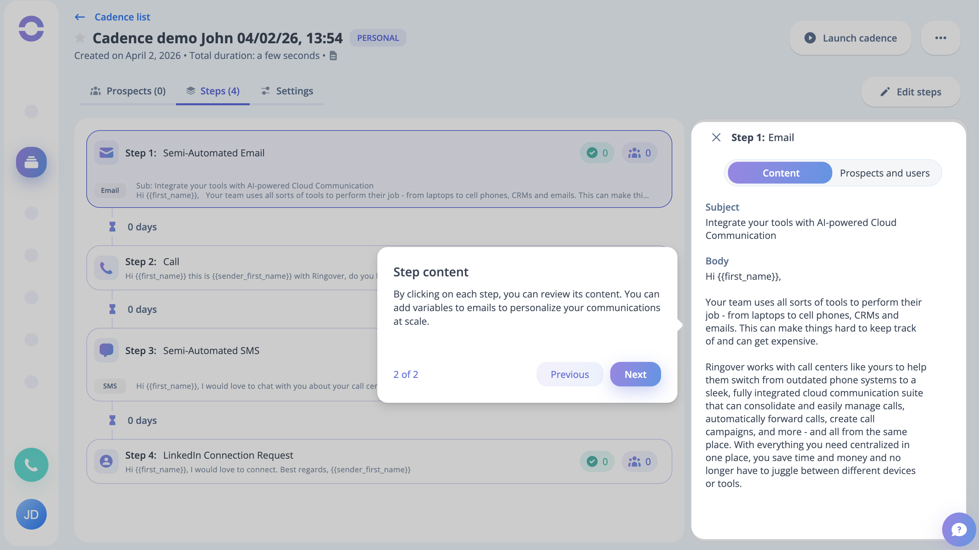The height and width of the screenshot is (550, 979).
Task: Switch to Content toggle in step panel
Action: coord(780,173)
